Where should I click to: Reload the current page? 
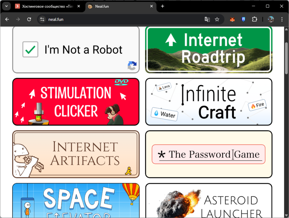coord(29,19)
